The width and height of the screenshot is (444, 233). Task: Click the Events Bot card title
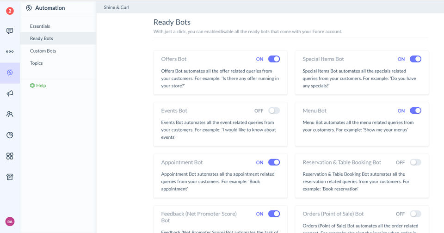pos(174,110)
